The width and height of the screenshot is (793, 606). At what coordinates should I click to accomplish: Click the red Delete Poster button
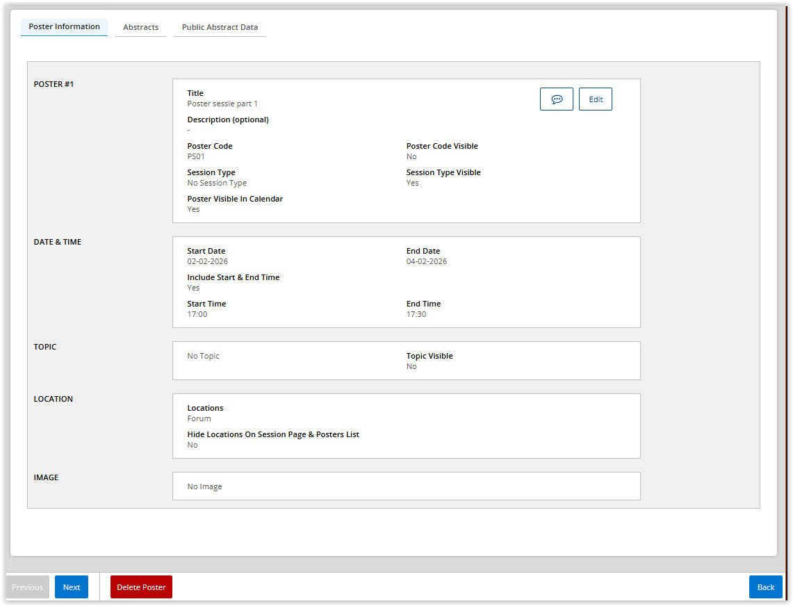coord(141,587)
